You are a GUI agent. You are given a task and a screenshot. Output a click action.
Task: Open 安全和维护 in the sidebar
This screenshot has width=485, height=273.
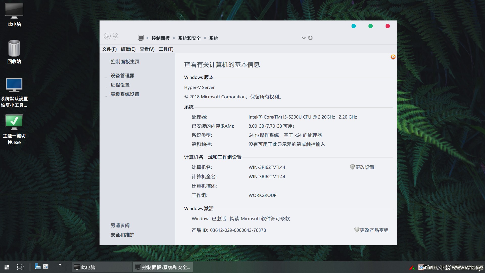pos(123,235)
